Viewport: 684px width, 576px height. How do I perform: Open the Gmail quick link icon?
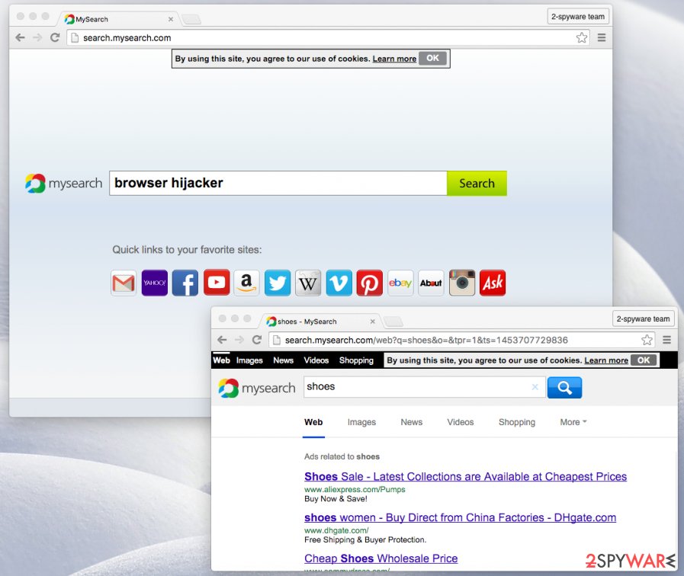click(124, 283)
